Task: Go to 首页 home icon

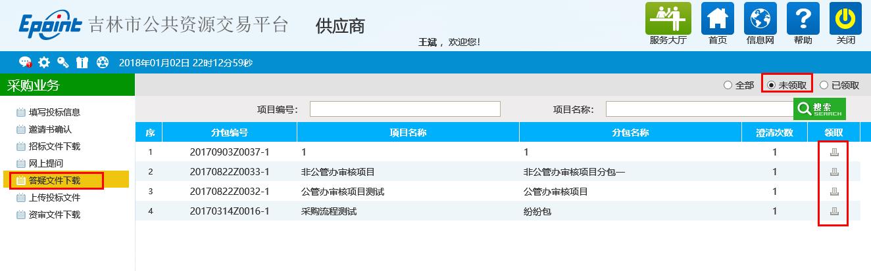Action: (718, 18)
